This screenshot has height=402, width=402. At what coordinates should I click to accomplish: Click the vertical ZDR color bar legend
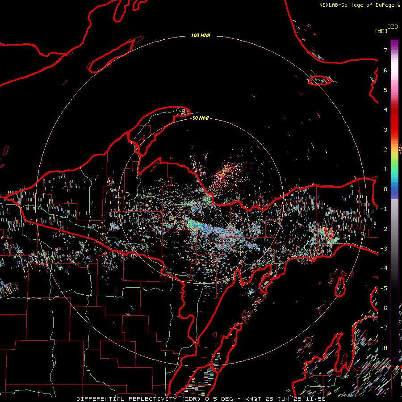pos(394,198)
